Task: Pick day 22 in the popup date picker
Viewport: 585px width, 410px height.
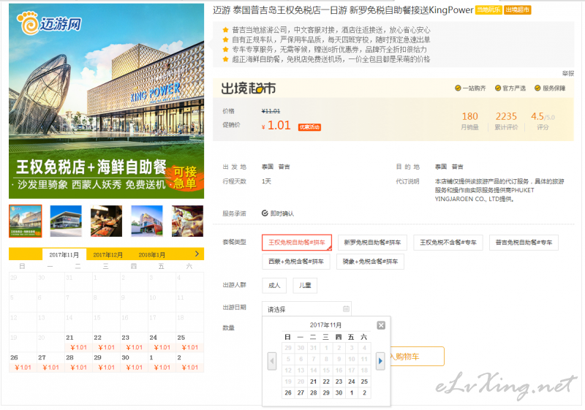Action: [x=326, y=381]
